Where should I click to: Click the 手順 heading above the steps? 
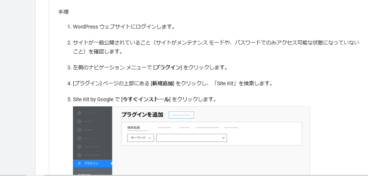click(x=63, y=12)
